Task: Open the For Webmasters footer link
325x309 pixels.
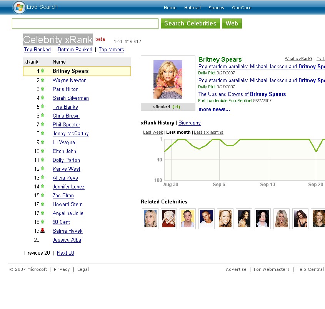Action: coord(272,269)
